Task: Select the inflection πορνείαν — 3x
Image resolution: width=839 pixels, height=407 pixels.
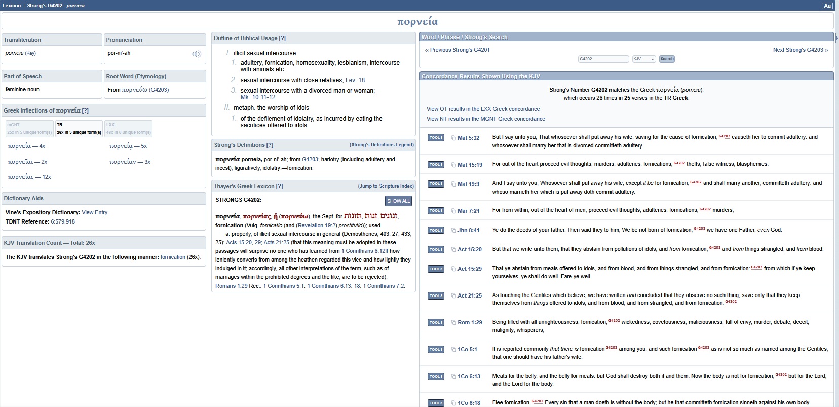Action: (x=130, y=162)
